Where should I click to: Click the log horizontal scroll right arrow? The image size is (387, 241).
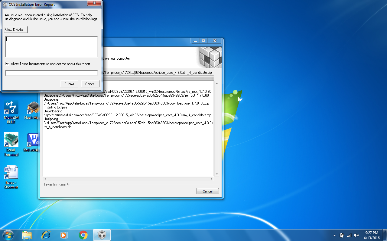[x=211, y=179]
